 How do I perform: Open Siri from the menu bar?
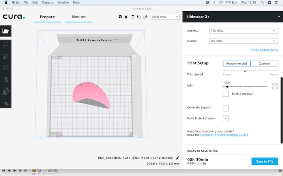(269, 2)
